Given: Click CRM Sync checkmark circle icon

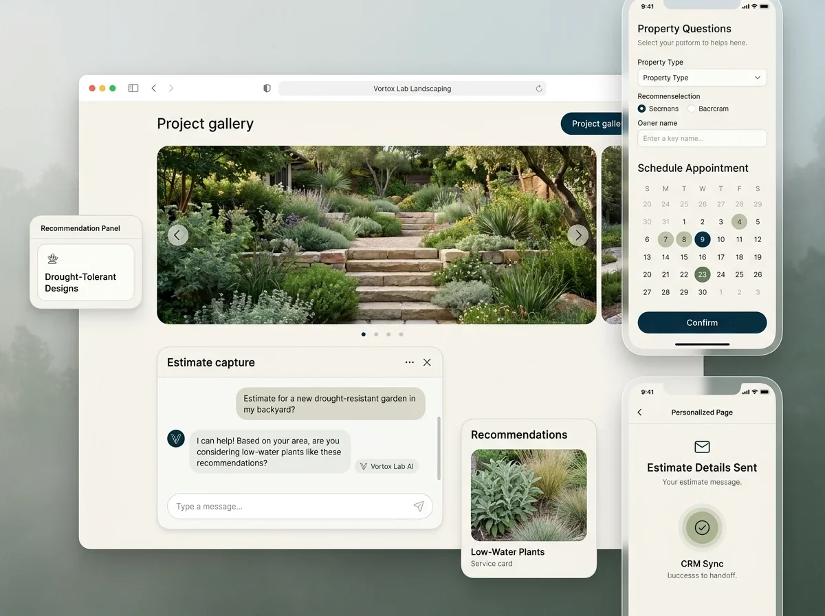Looking at the screenshot, I should coord(702,527).
